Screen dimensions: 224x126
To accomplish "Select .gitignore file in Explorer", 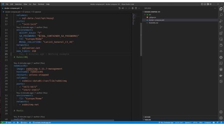I will tap(153, 17).
